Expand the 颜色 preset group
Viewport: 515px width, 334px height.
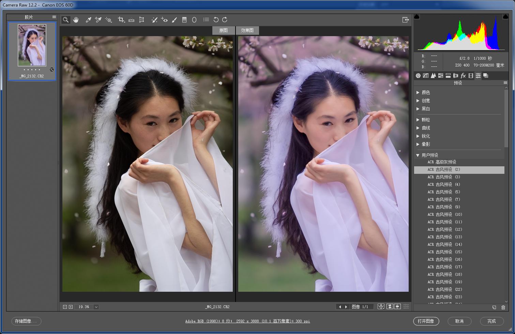418,92
